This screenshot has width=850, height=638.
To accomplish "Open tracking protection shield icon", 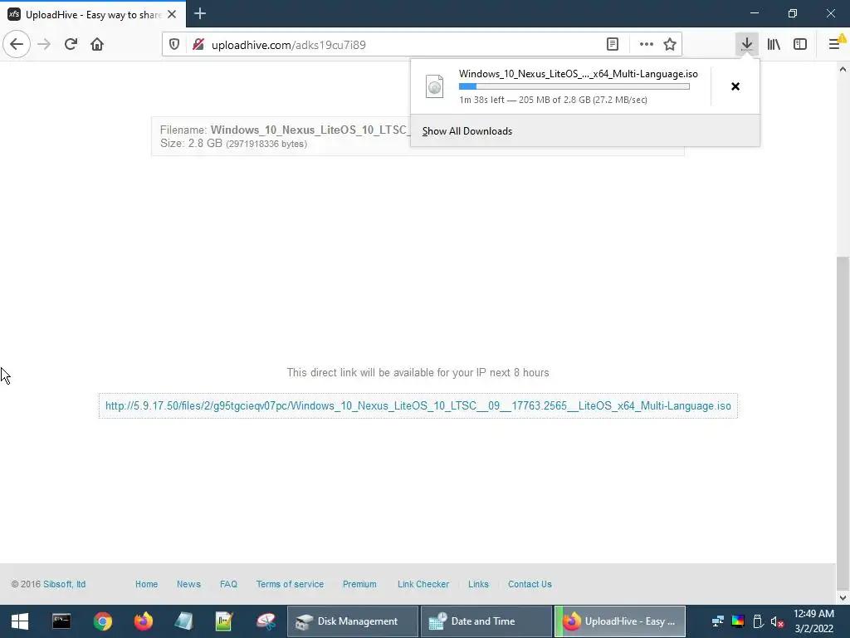I will pos(174,45).
